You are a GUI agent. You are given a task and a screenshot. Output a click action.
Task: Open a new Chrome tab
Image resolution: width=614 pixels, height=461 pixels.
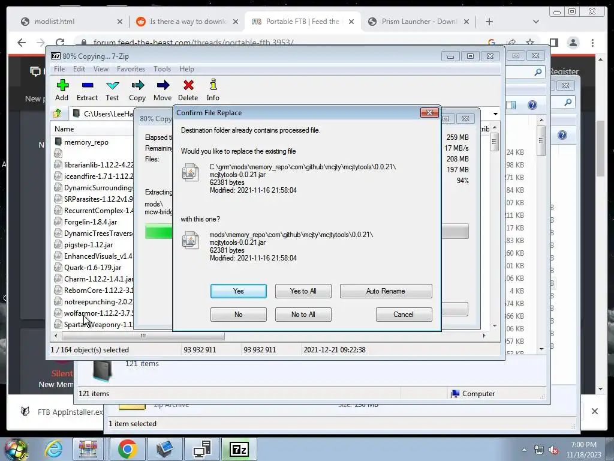point(489,22)
